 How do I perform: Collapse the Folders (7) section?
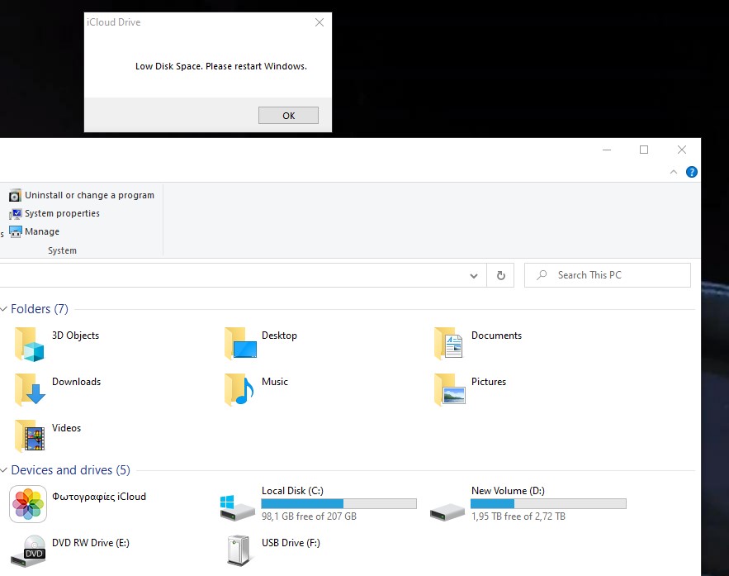pos(5,309)
